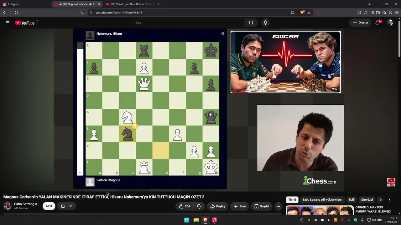Open the browser media control music icon

click(365, 12)
